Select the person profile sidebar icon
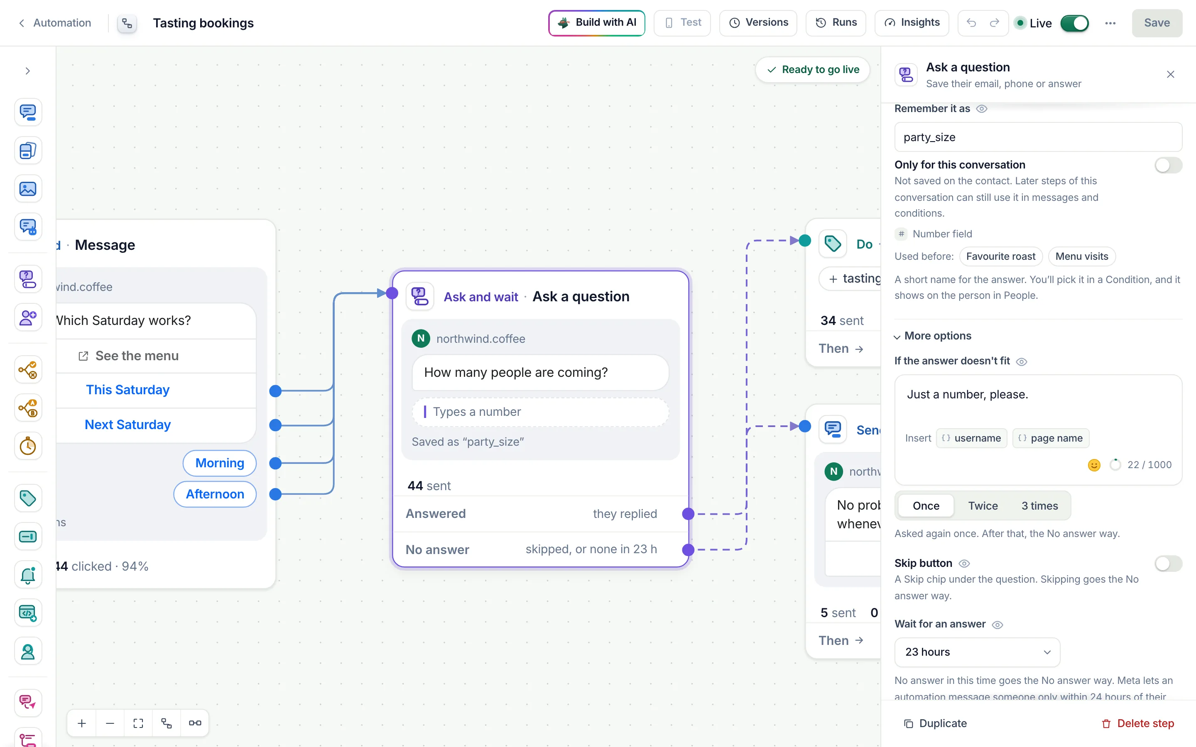 pos(28,652)
